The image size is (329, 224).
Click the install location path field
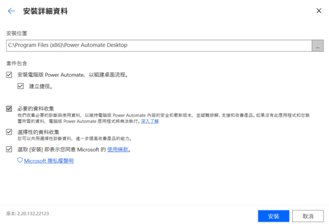tap(159, 45)
